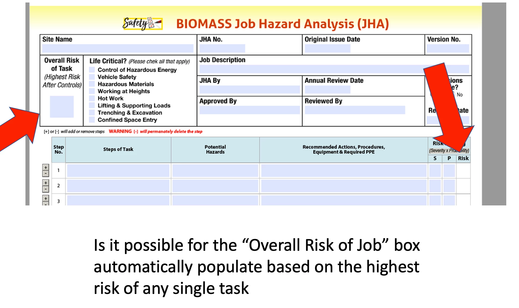Screen dimensions: 519x308
Task: Click the Approved By input field
Action: (x=250, y=110)
